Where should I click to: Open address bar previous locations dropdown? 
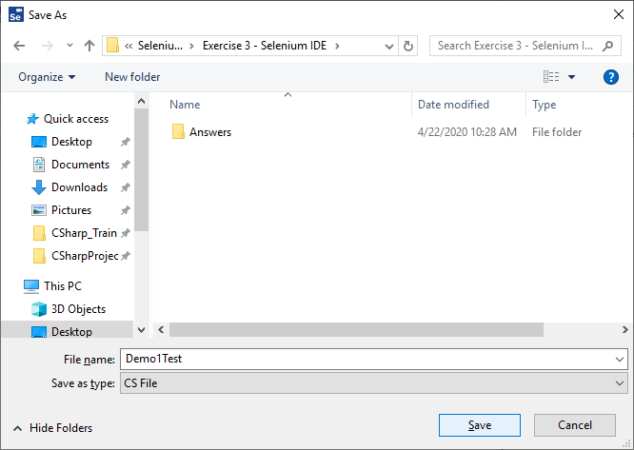(x=389, y=46)
